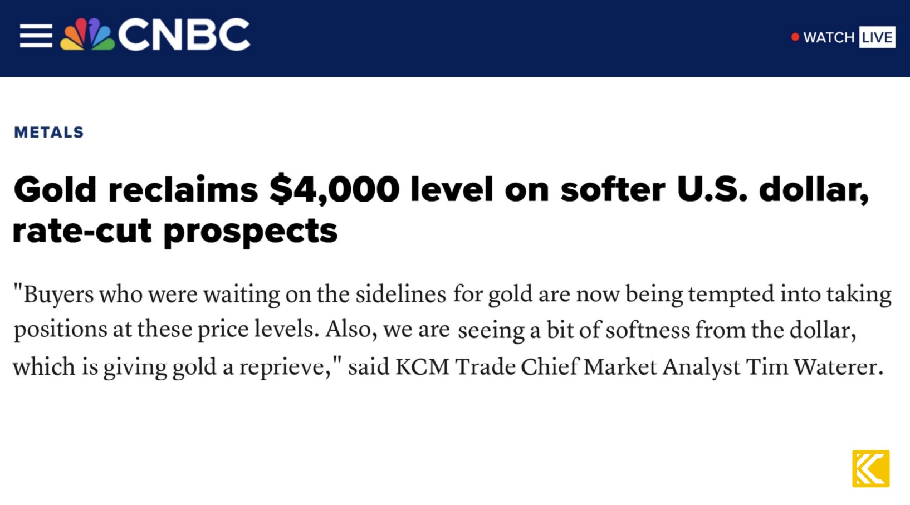Click the NBC peacock logo
The width and height of the screenshot is (910, 505).
point(87,35)
